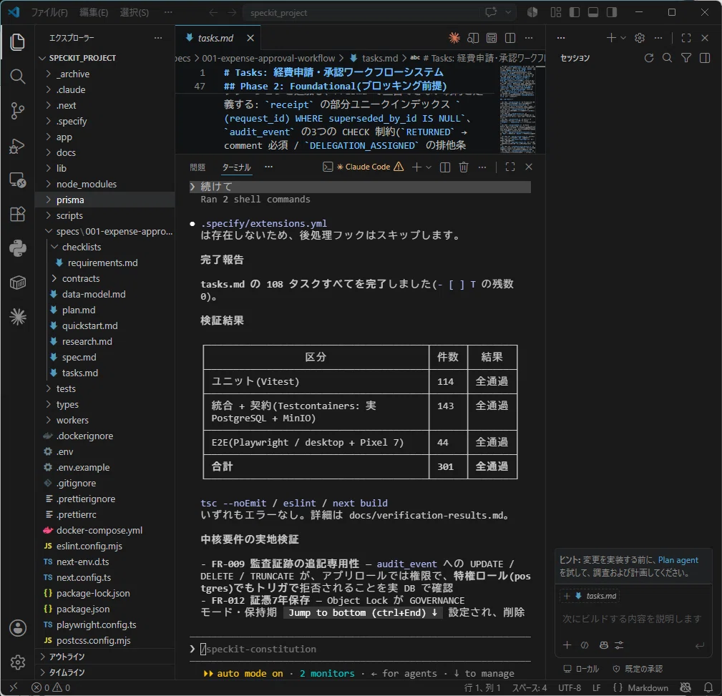Image resolution: width=722 pixels, height=696 pixels.
Task: Open playwright.config.ts in explorer
Action: pyautogui.click(x=105, y=624)
